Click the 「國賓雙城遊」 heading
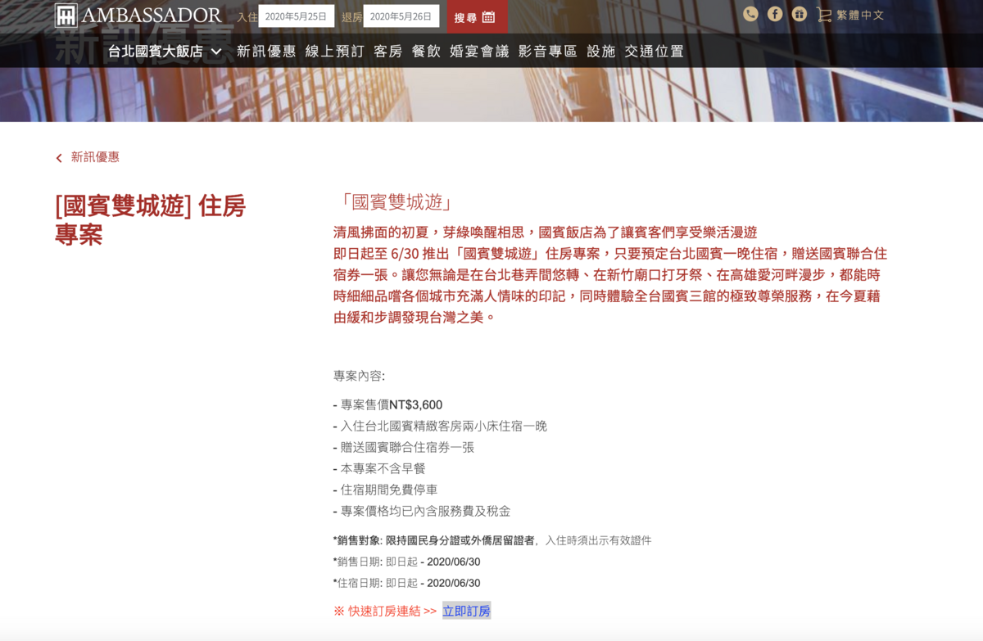Image resolution: width=983 pixels, height=641 pixels. (x=396, y=202)
